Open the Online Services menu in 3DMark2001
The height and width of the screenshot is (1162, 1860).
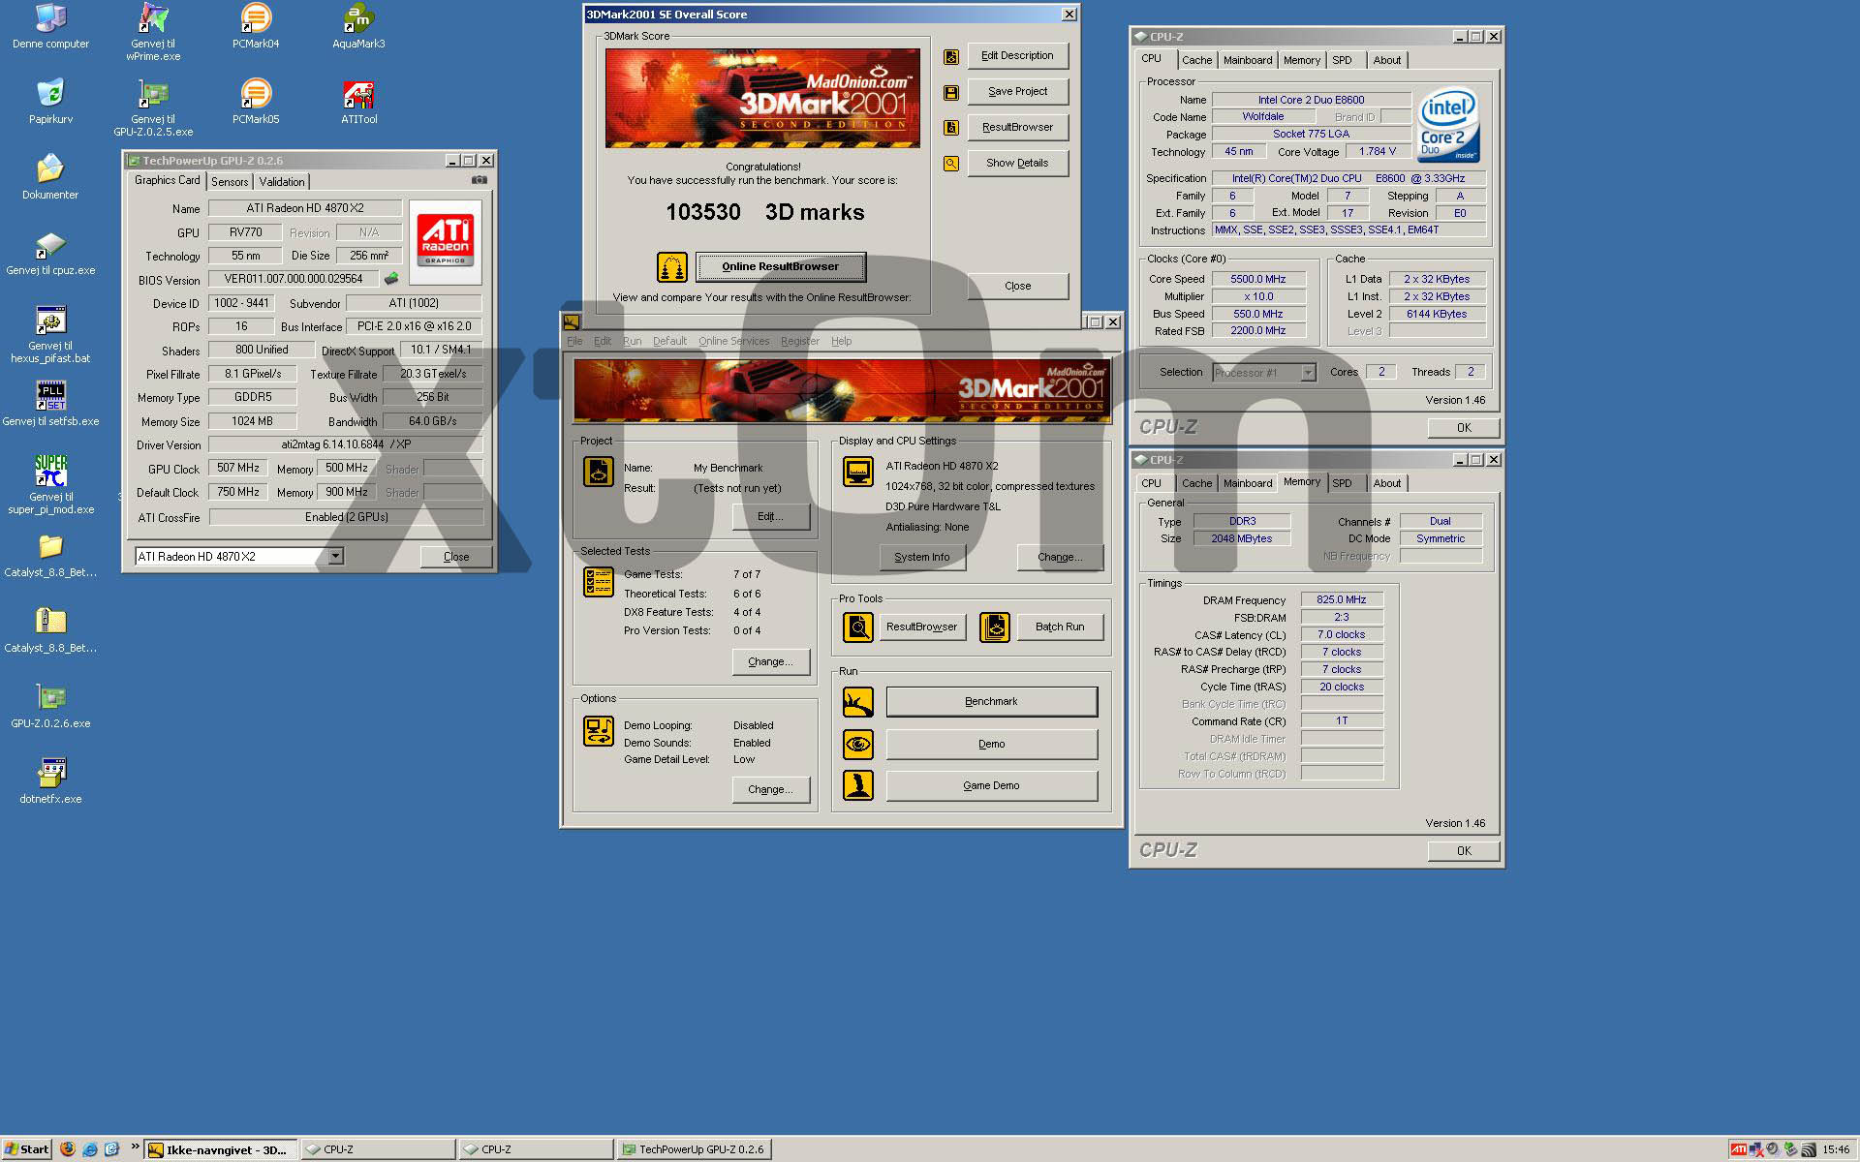pyautogui.click(x=733, y=341)
